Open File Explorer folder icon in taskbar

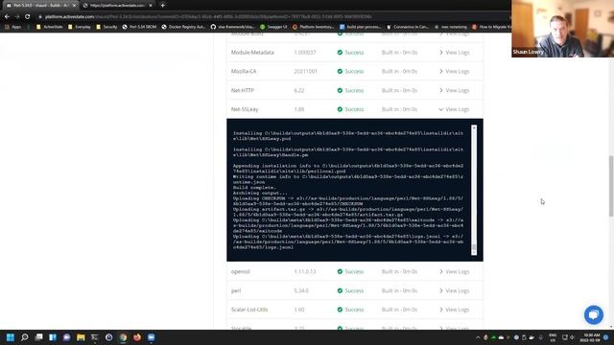tap(81, 337)
